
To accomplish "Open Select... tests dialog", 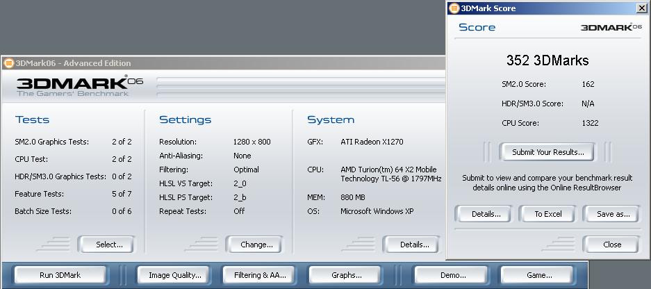I will point(106,245).
